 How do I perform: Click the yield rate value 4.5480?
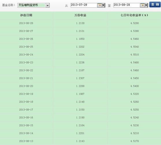(135, 62)
